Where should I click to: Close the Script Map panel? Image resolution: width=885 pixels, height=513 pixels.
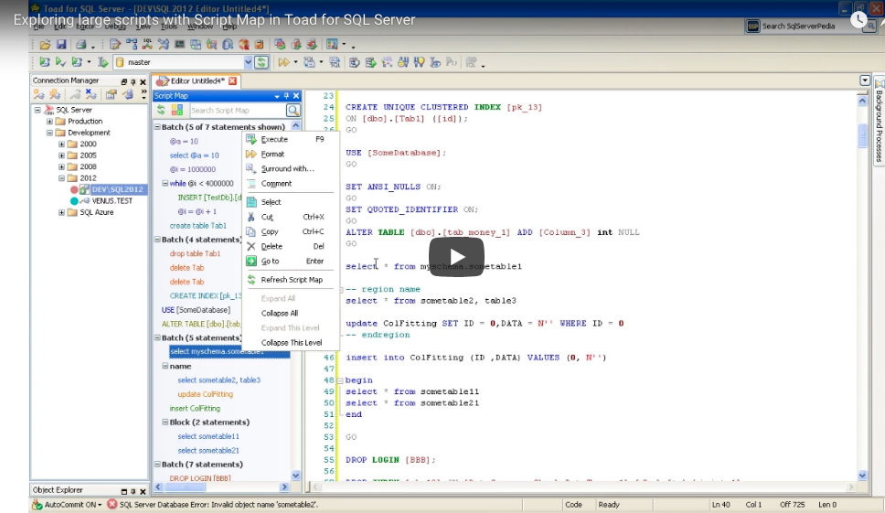(295, 96)
